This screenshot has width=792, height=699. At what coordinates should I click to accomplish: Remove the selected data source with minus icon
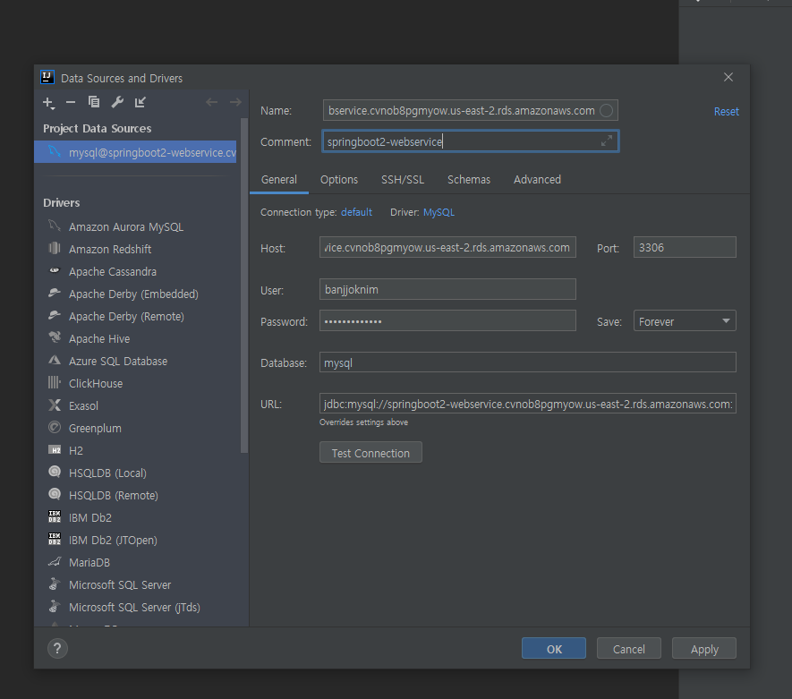tap(71, 103)
